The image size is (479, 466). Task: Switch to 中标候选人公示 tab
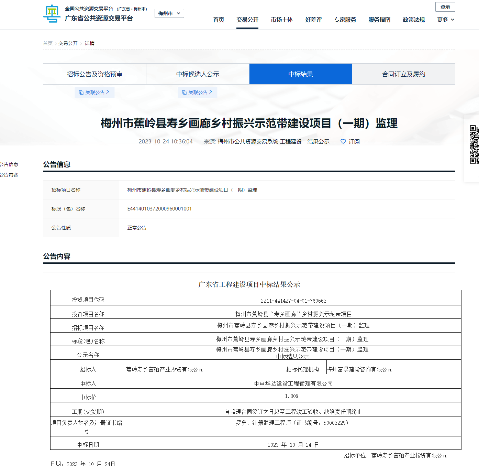(x=198, y=74)
